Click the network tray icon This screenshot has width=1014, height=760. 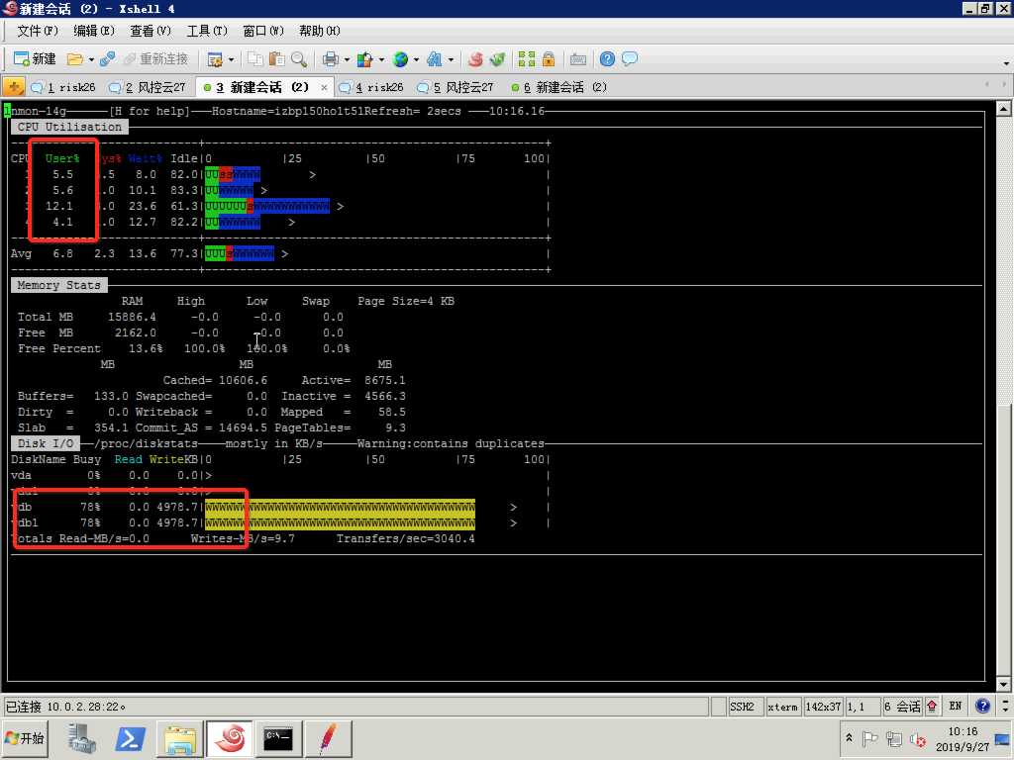(x=894, y=738)
